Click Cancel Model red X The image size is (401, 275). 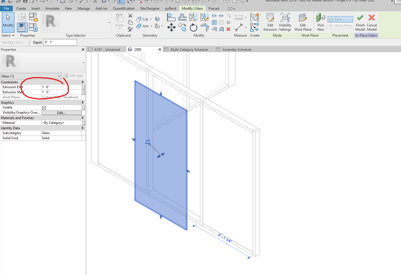(x=372, y=22)
